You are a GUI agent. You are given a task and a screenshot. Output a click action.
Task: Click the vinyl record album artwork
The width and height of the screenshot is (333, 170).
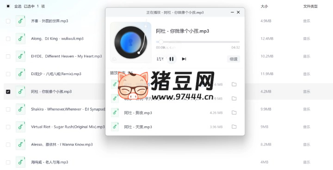130,42
